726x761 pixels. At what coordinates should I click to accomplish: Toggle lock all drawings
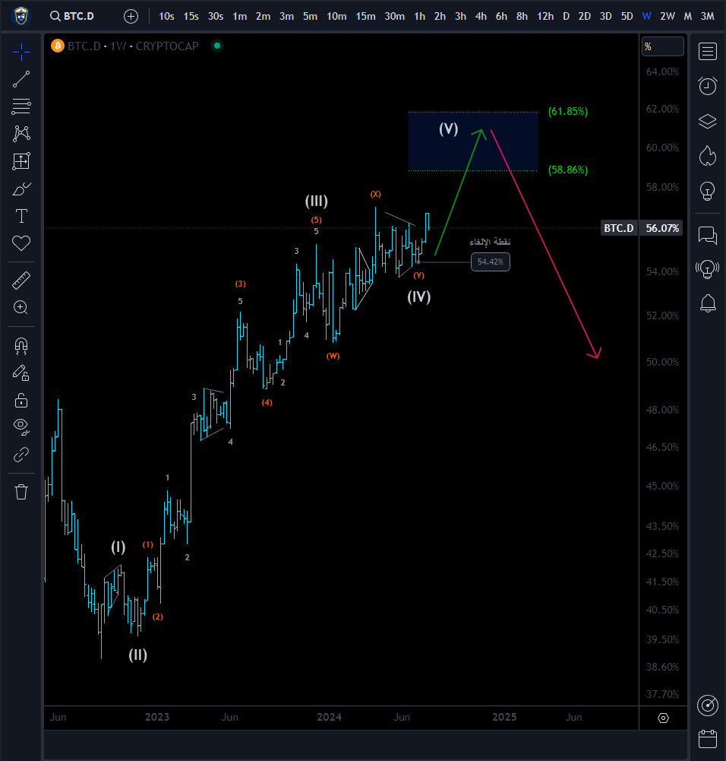tap(21, 401)
